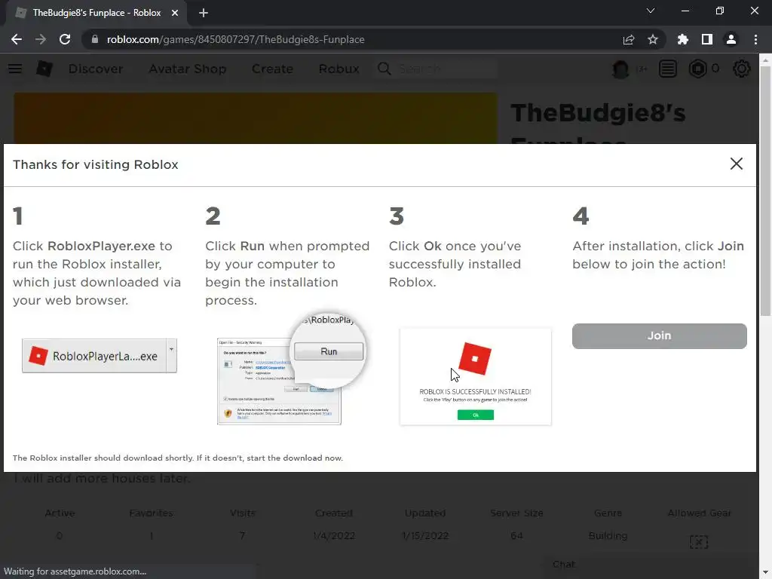Image resolution: width=772 pixels, height=579 pixels.
Task: Open the Roblox settings gear icon
Action: [x=742, y=69]
